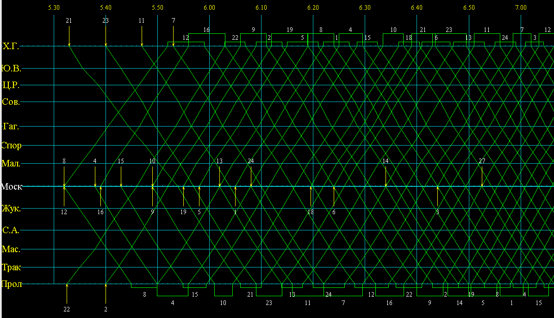
Task: Click the Прол station label
Action: click(x=12, y=284)
